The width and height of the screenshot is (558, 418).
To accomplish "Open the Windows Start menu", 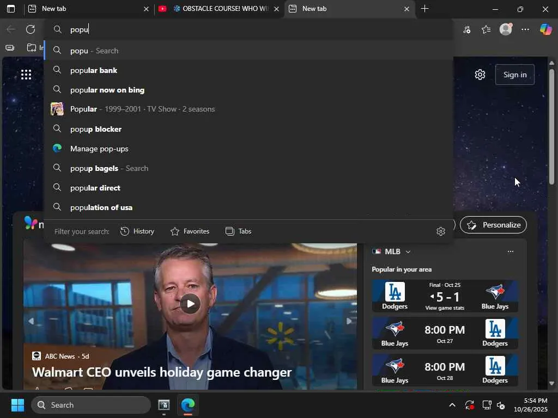I will click(17, 405).
